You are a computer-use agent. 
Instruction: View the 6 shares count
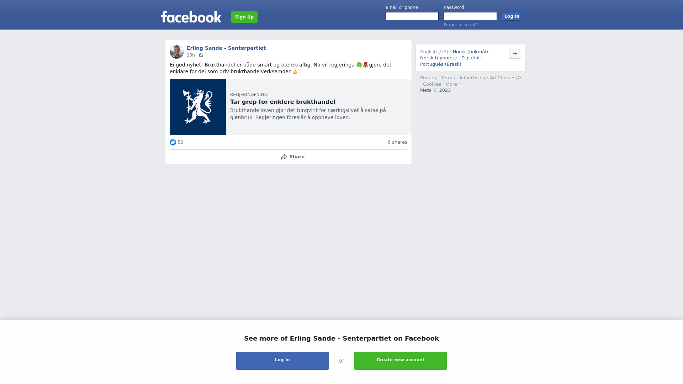click(x=397, y=142)
